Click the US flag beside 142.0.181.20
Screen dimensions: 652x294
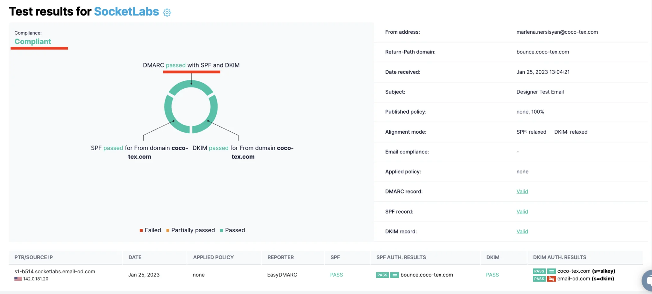coord(18,279)
